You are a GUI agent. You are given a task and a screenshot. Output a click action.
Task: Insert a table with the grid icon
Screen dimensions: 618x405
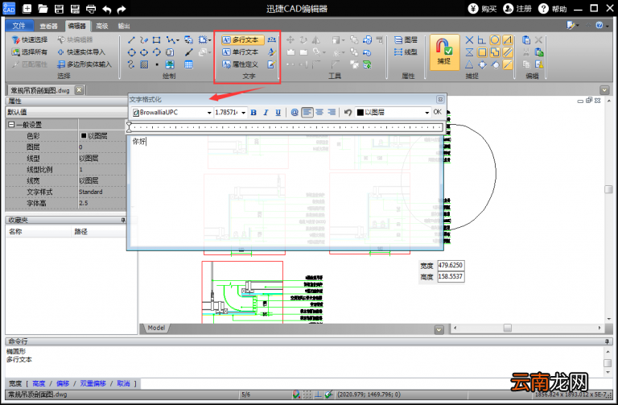pyautogui.click(x=189, y=64)
